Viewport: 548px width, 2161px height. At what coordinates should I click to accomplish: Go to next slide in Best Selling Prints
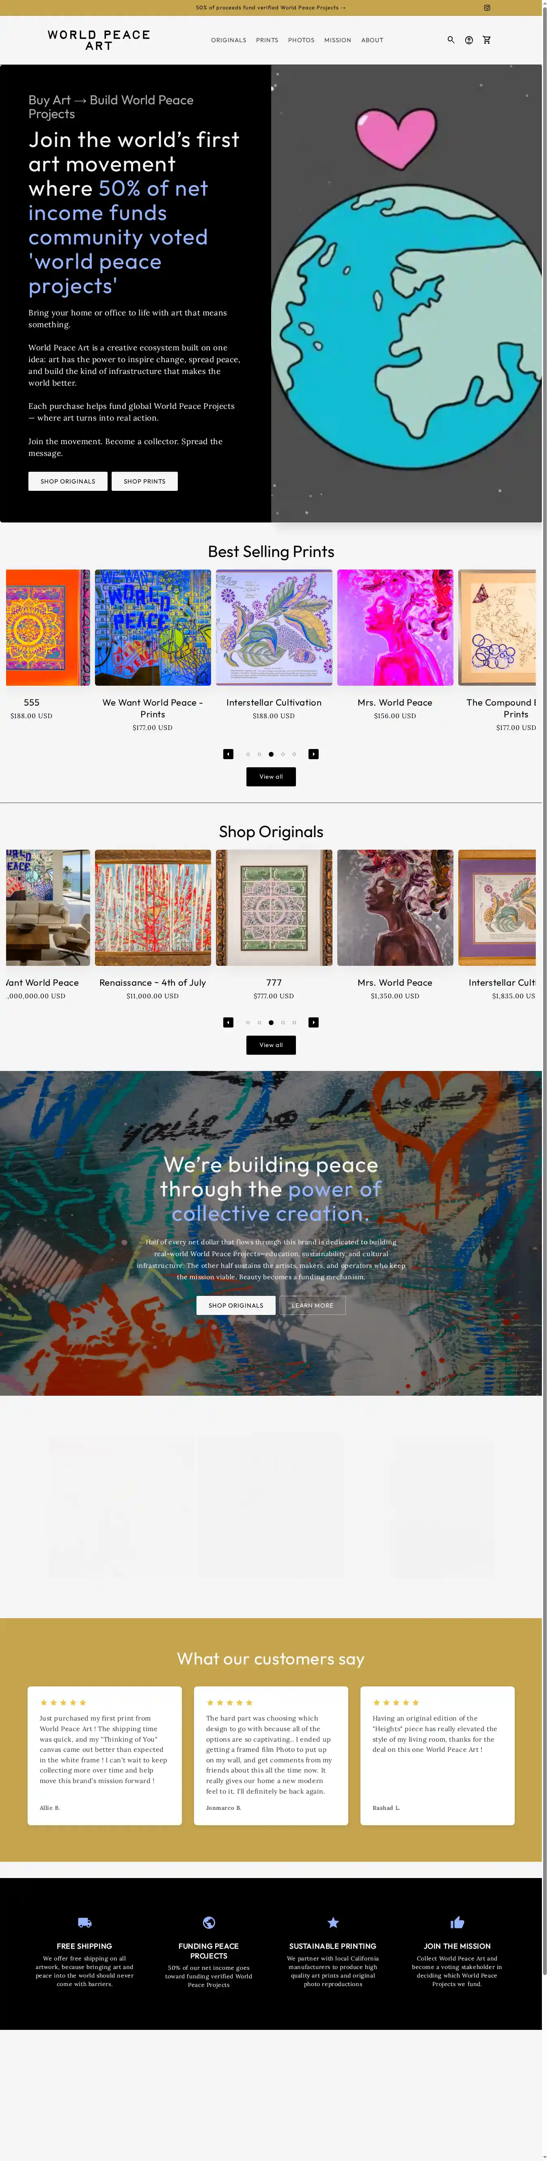[x=314, y=754]
